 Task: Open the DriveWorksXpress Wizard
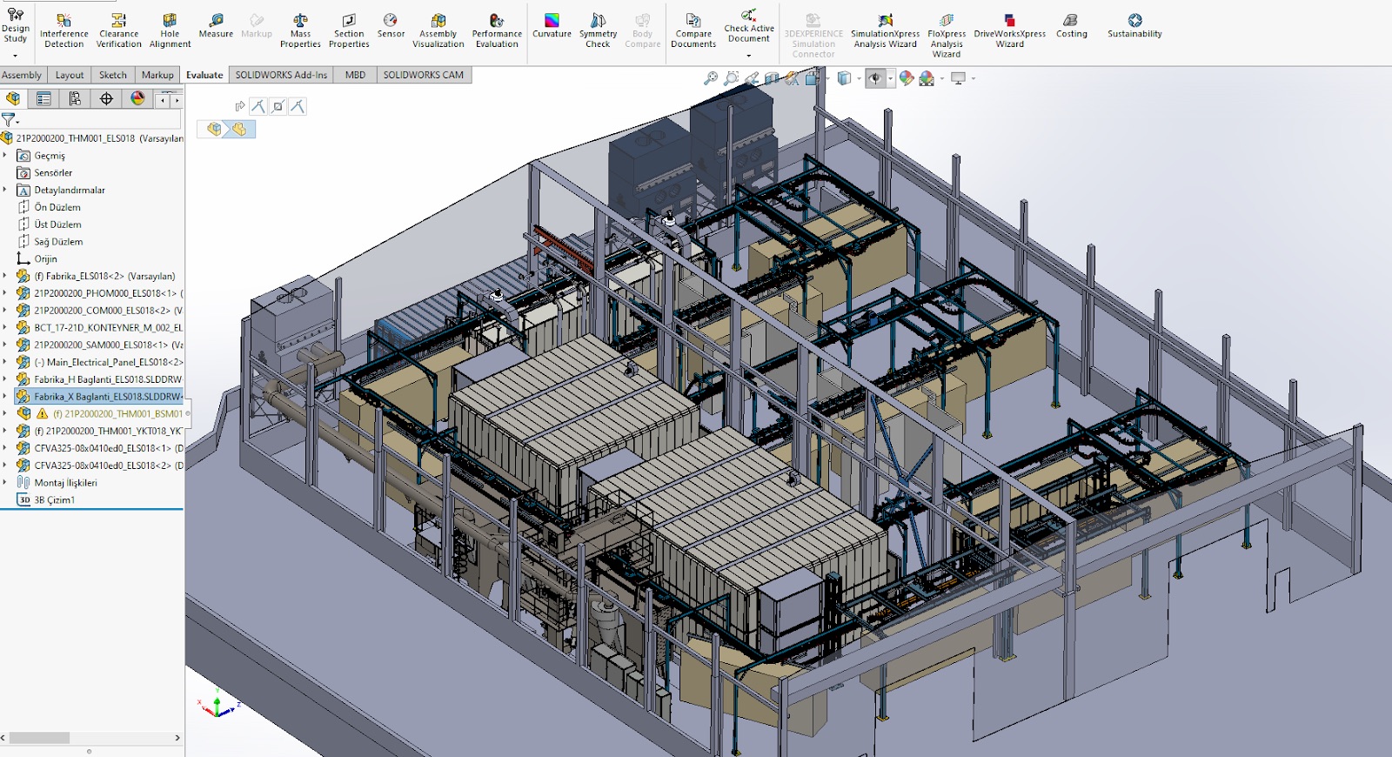tap(1009, 30)
